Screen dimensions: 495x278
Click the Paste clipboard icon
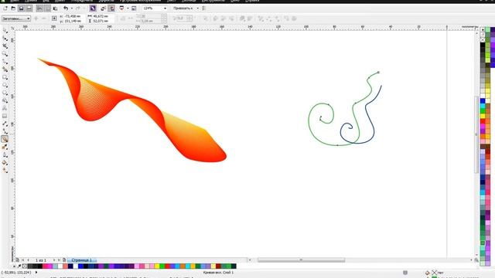coord(55,8)
